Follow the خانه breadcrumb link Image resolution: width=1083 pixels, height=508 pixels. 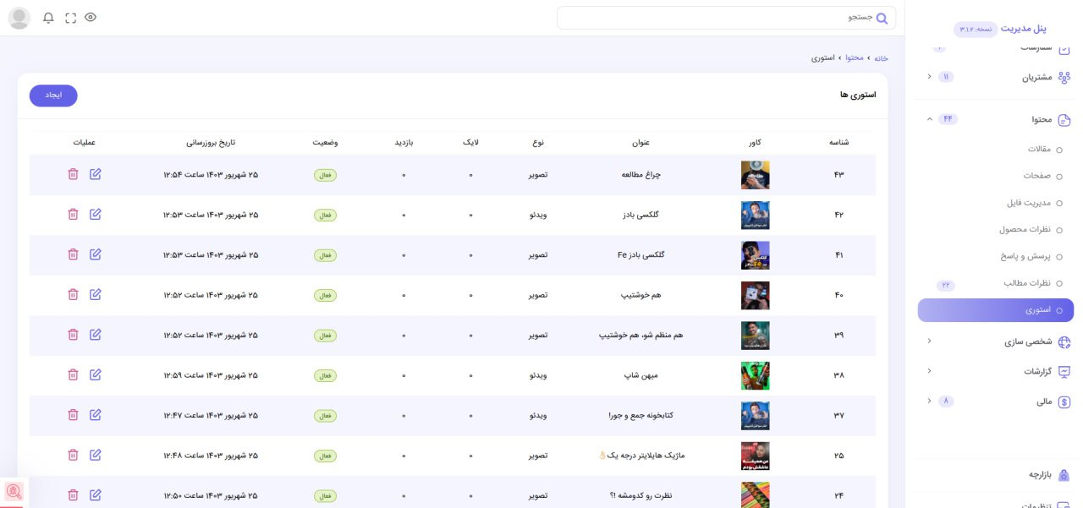[881, 58]
